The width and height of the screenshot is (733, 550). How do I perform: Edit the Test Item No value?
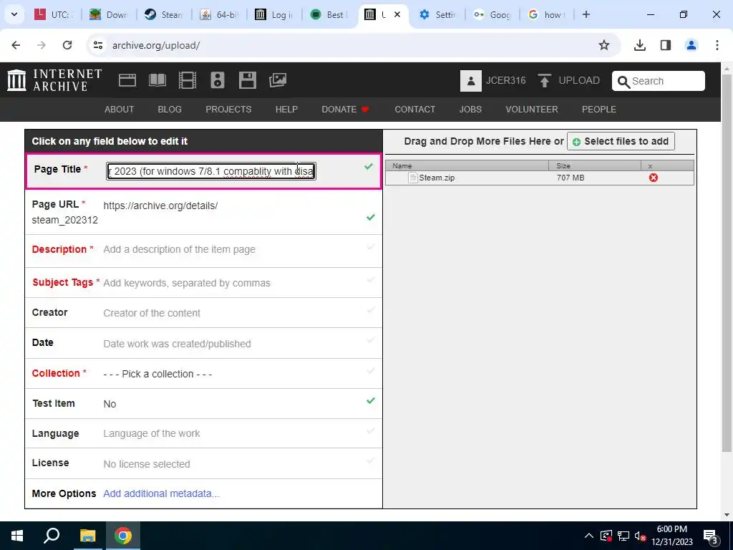pos(110,404)
